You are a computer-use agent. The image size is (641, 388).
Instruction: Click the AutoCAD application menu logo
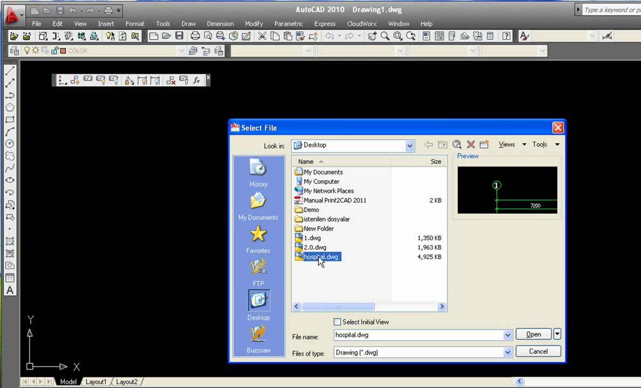pos(12,15)
